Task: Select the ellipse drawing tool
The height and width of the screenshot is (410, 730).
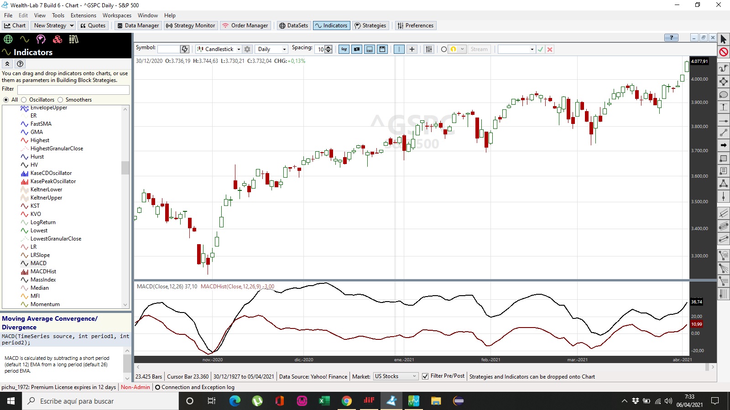Action: pos(724,95)
